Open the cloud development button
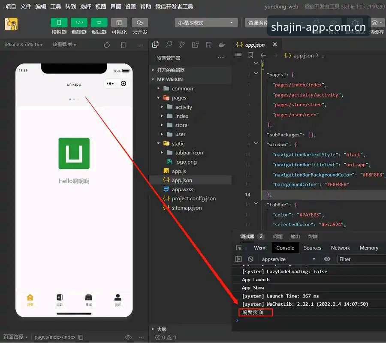 pyautogui.click(x=139, y=23)
